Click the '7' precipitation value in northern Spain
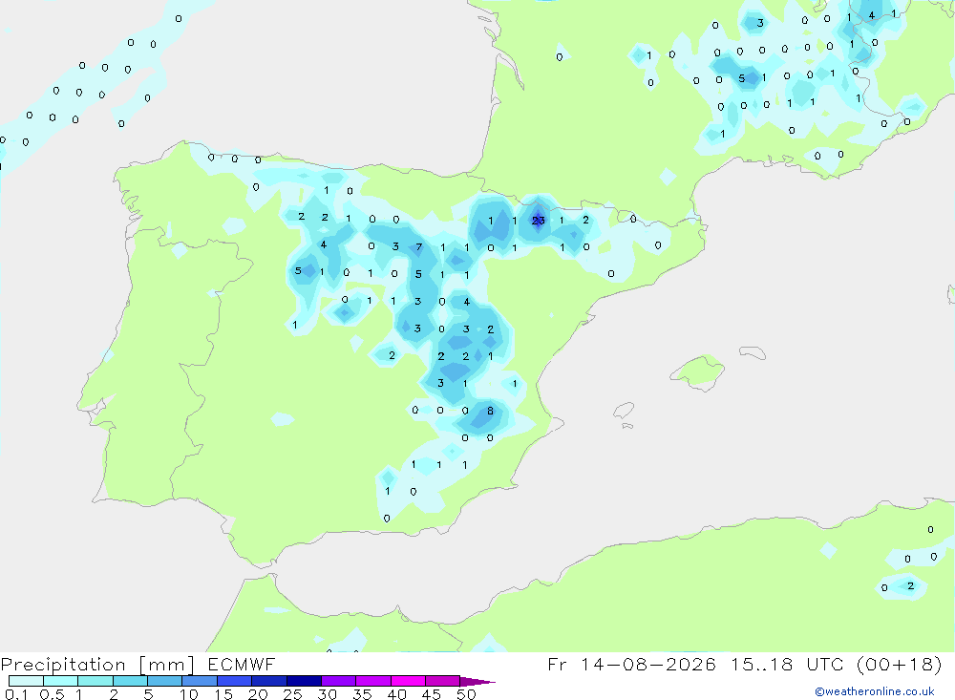 [x=419, y=247]
